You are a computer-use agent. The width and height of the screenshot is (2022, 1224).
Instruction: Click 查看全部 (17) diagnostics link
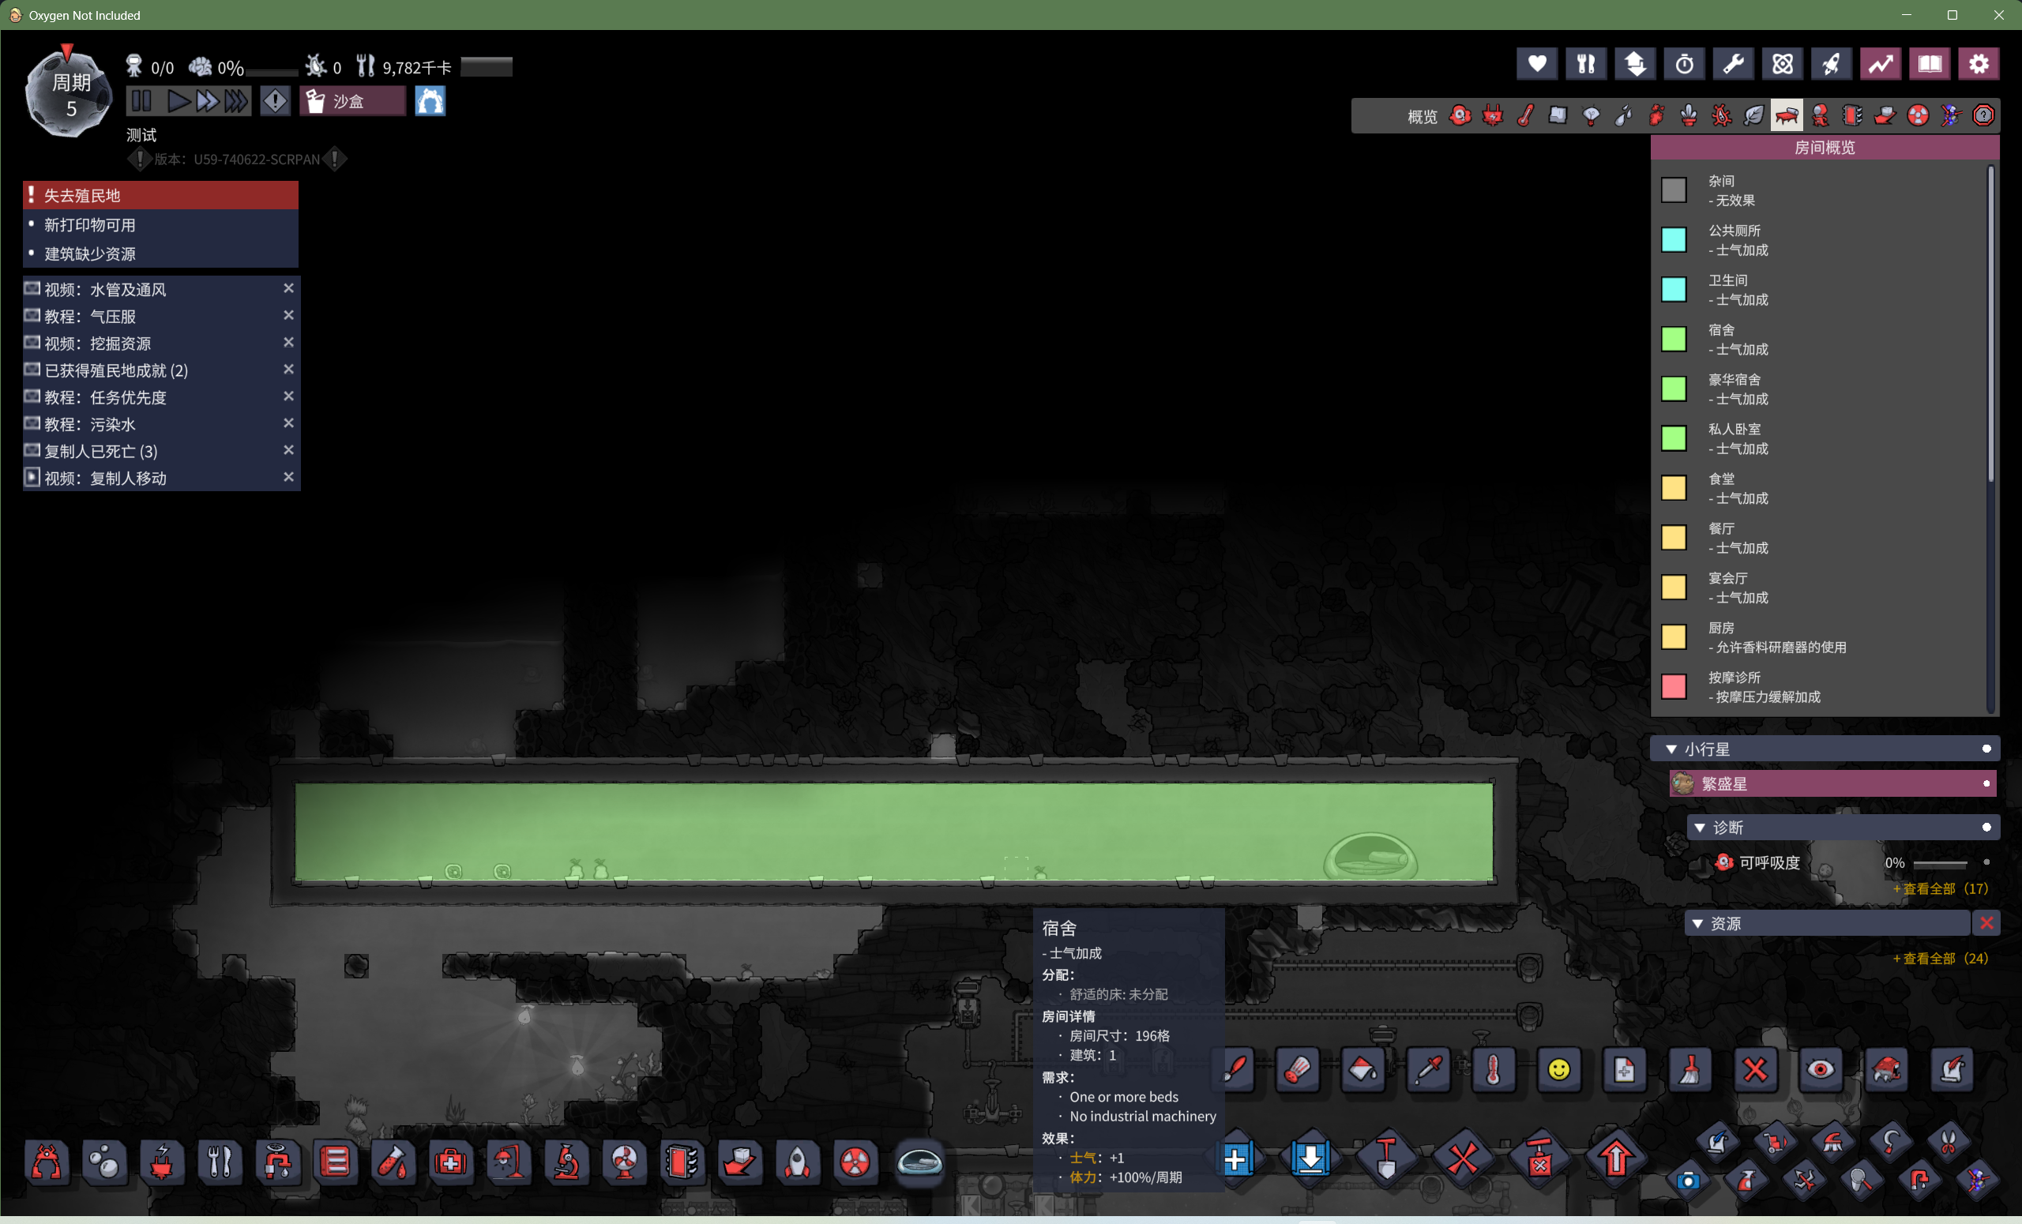pos(1940,888)
